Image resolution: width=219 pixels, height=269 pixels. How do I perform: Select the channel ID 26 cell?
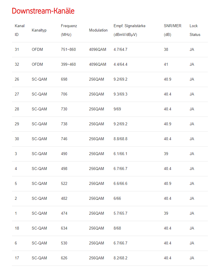17,79
